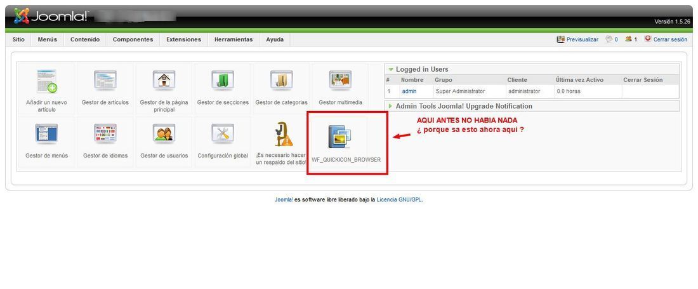698x289 pixels.
Task: Click the Previsualizar monitor icon
Action: [560, 39]
